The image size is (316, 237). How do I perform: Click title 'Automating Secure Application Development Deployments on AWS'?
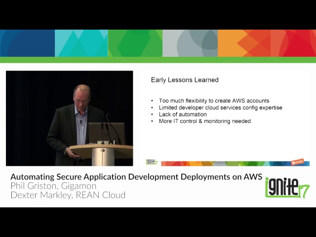[136, 177]
